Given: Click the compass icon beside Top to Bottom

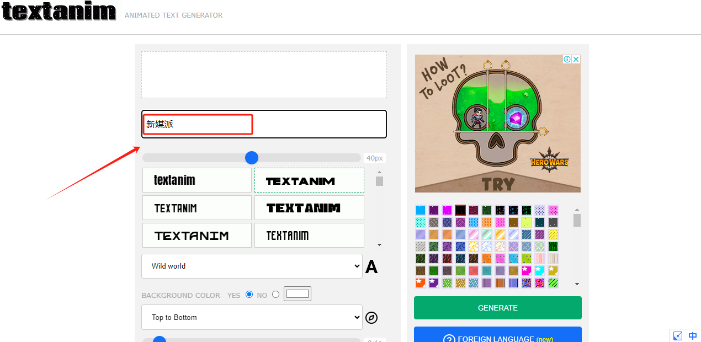Looking at the screenshot, I should tap(371, 318).
